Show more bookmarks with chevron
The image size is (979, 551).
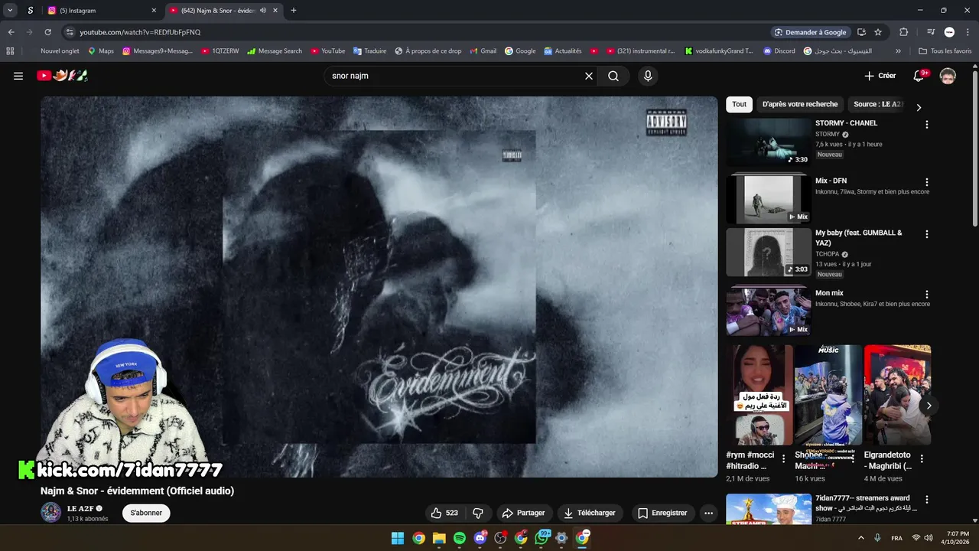click(x=898, y=51)
